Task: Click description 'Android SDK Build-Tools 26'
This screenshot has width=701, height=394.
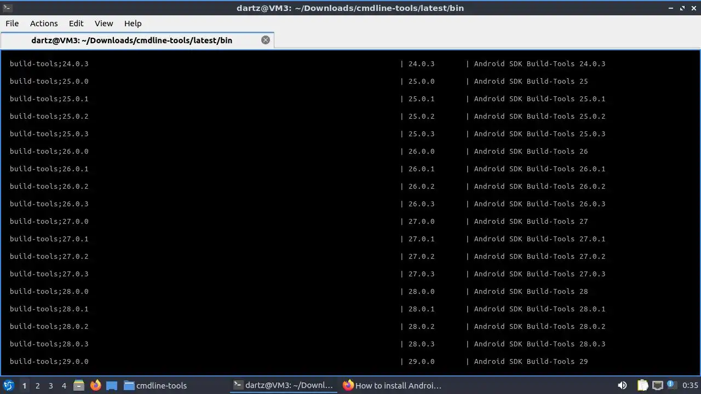Action: click(531, 152)
